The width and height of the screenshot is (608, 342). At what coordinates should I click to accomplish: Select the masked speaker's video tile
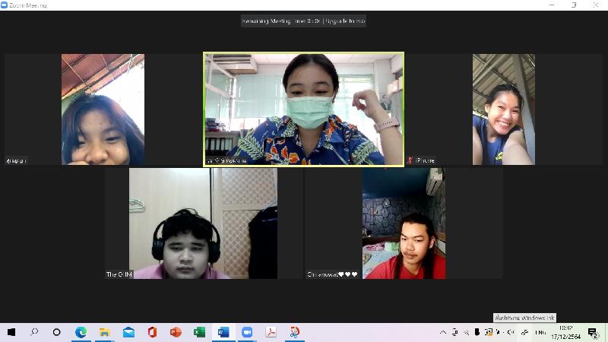point(303,109)
